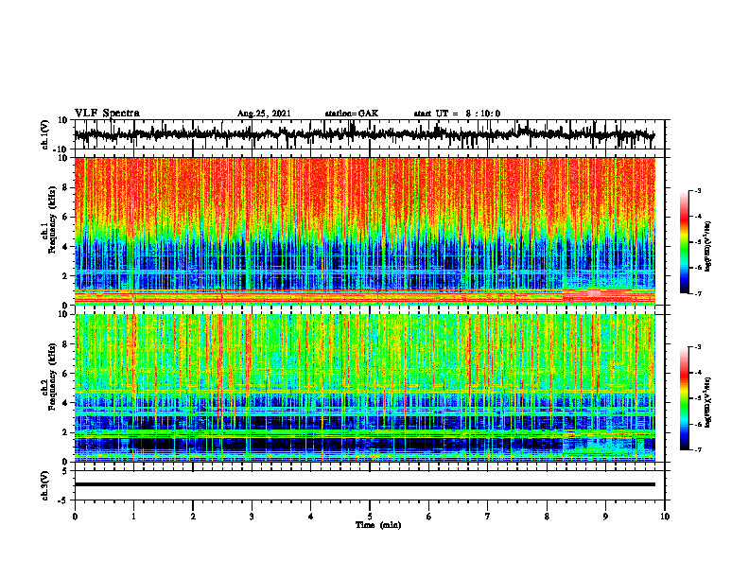Click the "-3" label on ch.2 color bar
Screen dimensions: 749x579
point(697,347)
